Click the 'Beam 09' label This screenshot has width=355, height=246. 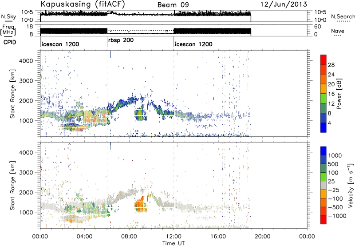point(173,5)
